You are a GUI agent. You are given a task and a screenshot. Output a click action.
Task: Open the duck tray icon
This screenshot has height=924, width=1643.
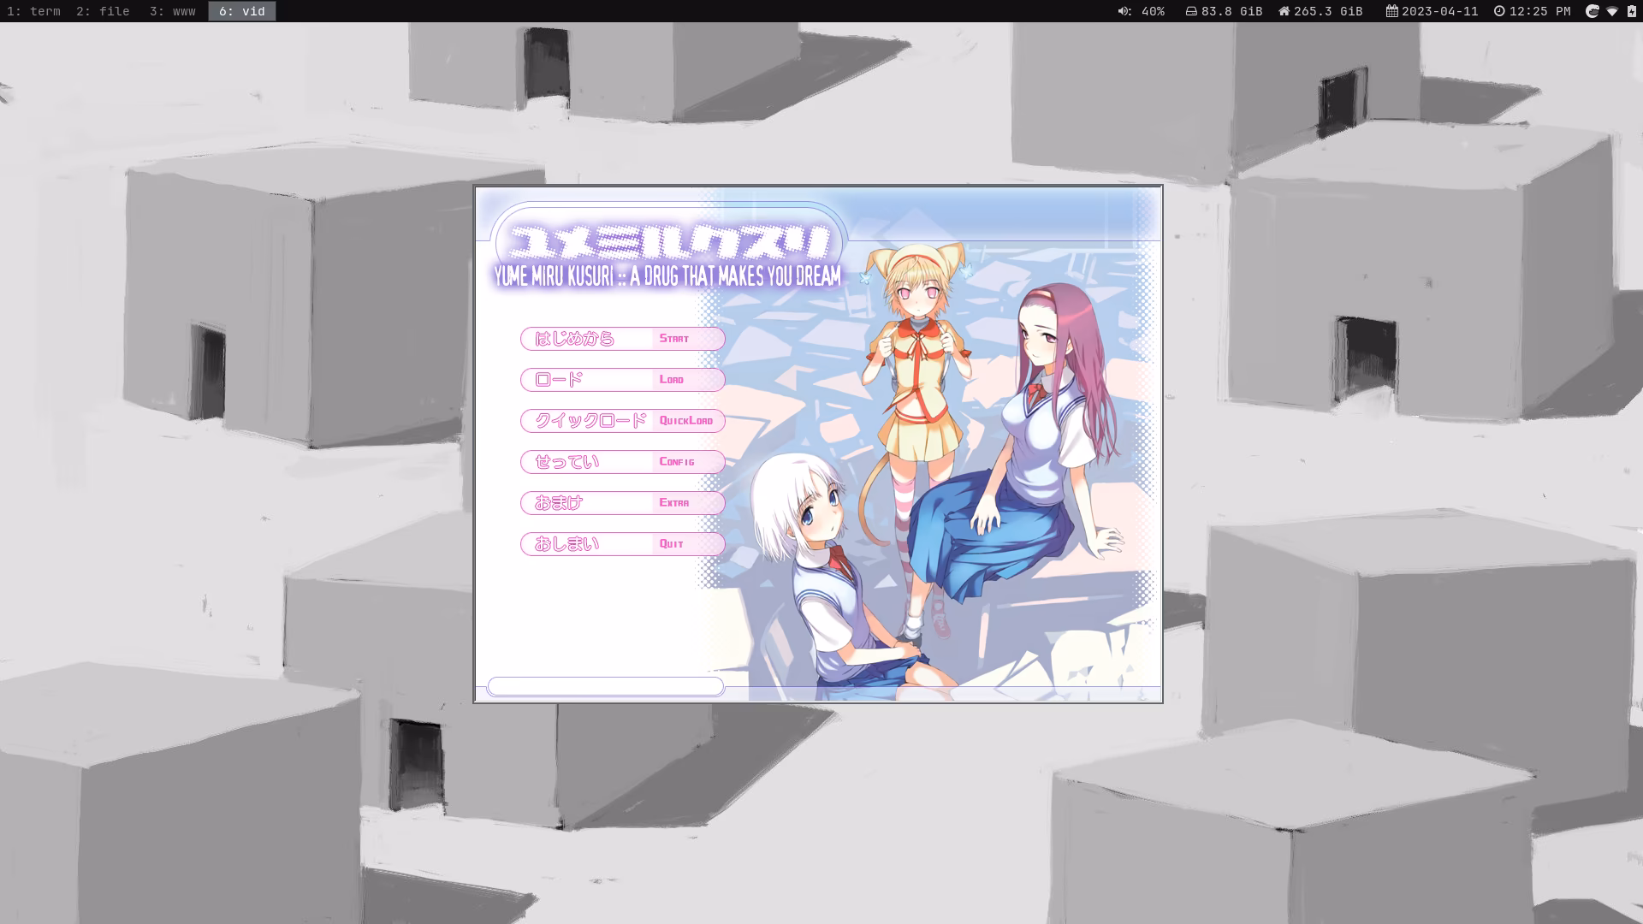[1593, 11]
